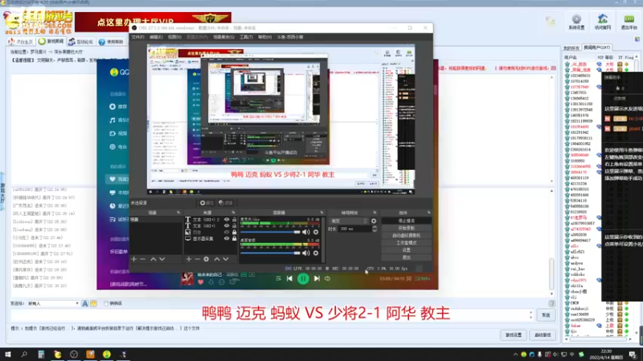Move scene down in OBS Scenes panel

[x=162, y=259]
